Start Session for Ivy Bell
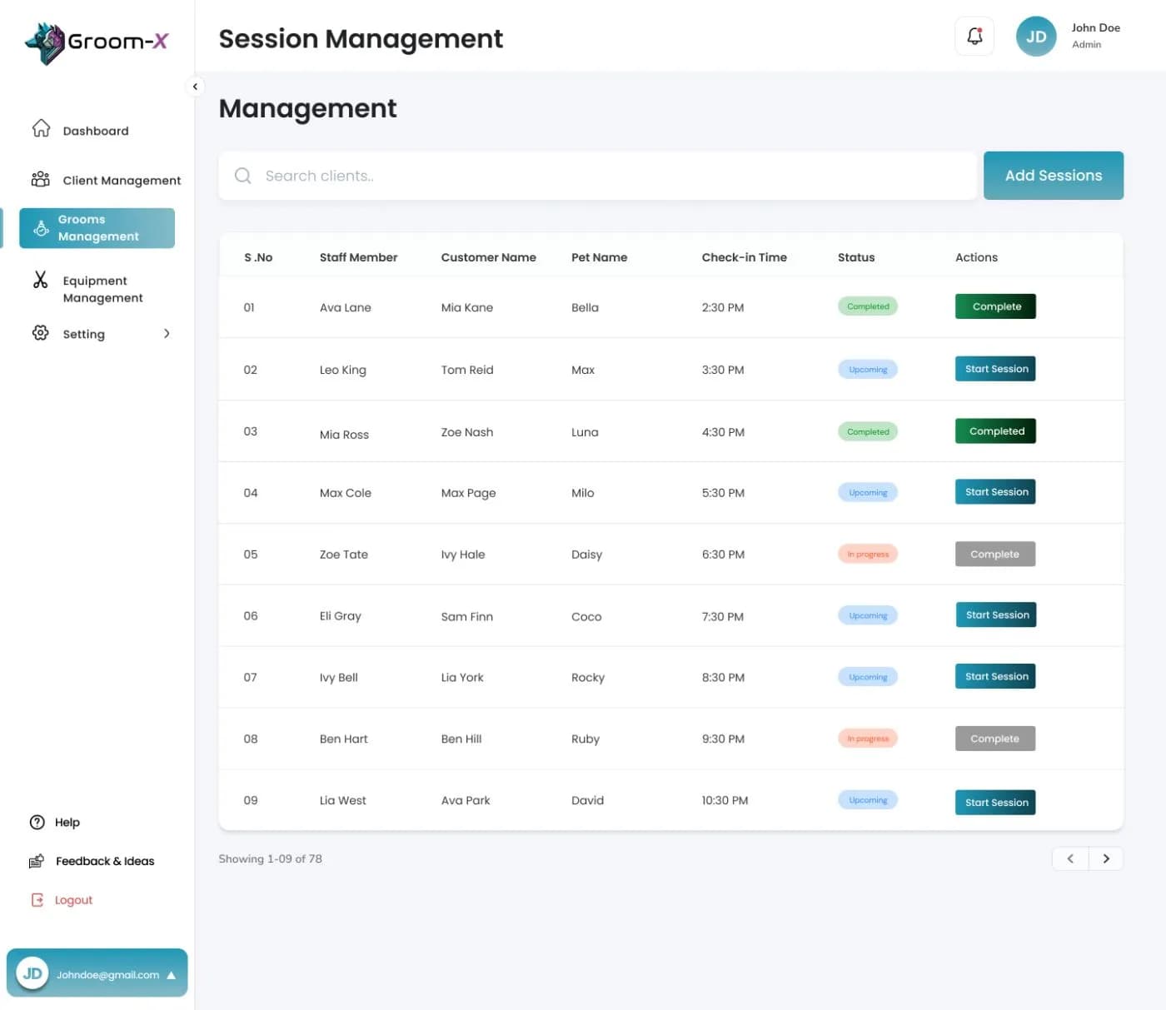The height and width of the screenshot is (1010, 1166). pyautogui.click(x=995, y=677)
